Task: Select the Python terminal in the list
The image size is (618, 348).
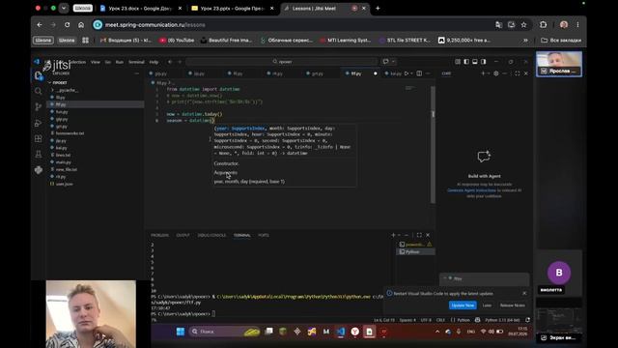Action: [415, 251]
